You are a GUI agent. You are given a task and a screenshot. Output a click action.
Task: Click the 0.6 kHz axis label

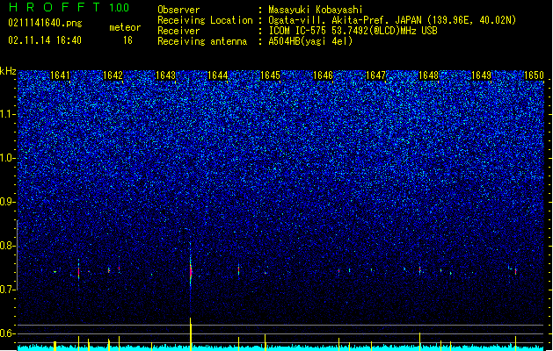(8, 333)
